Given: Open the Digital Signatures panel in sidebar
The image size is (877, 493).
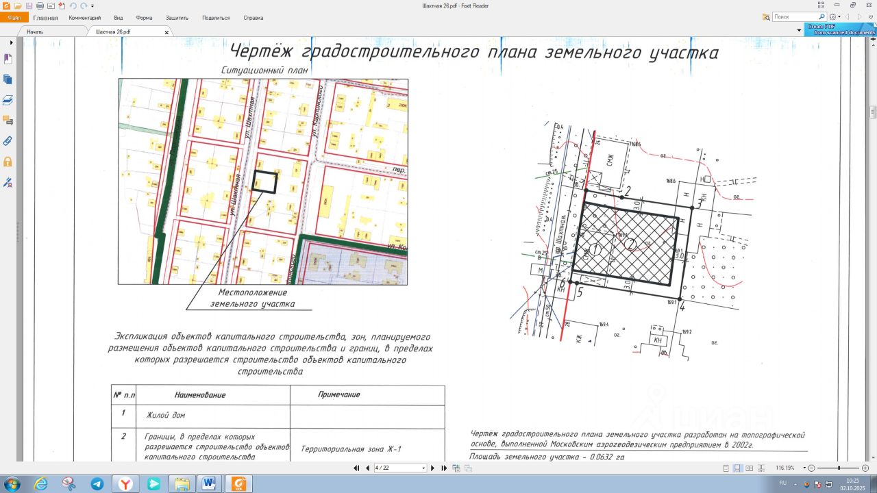Looking at the screenshot, I should point(8,183).
